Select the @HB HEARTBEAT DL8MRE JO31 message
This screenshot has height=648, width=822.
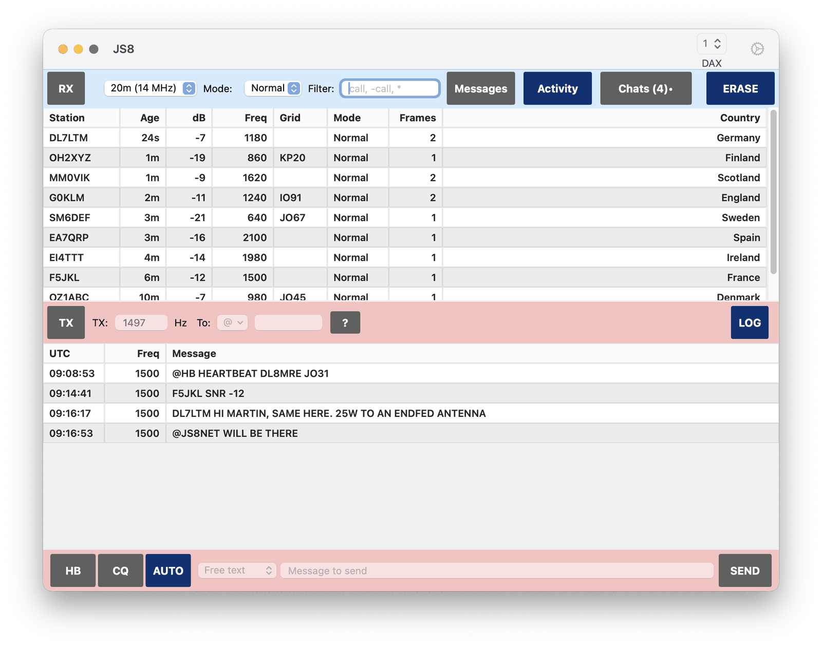(x=411, y=373)
